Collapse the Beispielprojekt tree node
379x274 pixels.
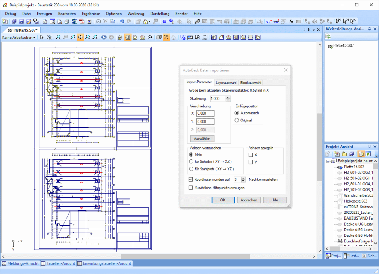coord(328,161)
